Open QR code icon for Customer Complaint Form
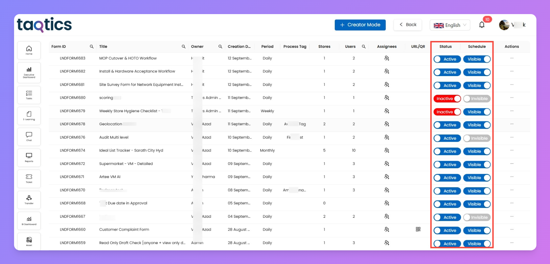550x264 pixels. [418, 229]
